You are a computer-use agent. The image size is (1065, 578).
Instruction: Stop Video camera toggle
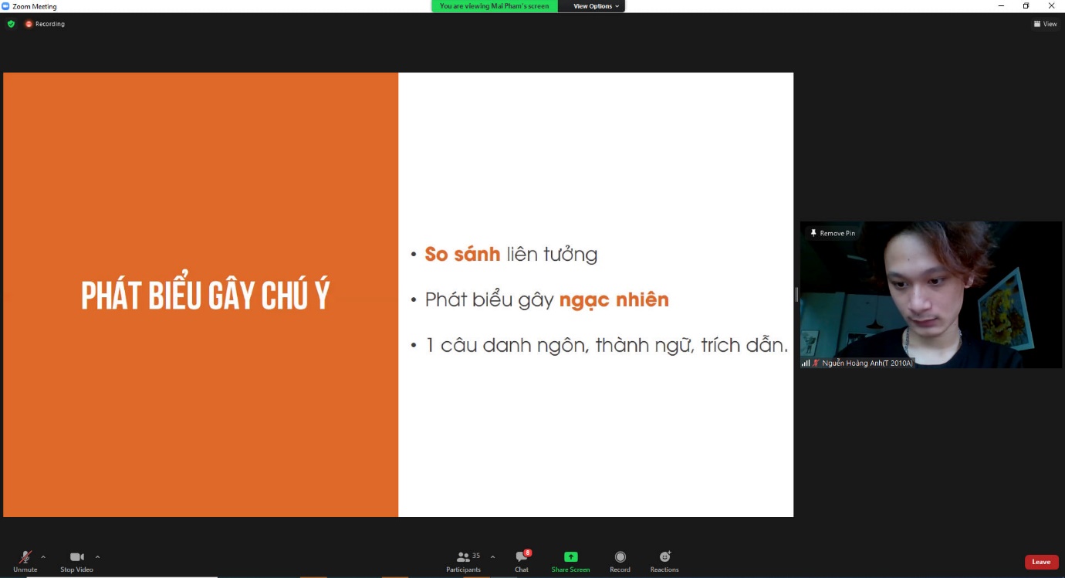pos(76,559)
